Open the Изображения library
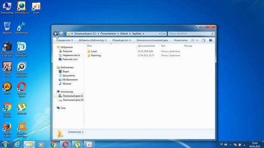Viewport: 264px width, 148px height. click(x=70, y=79)
